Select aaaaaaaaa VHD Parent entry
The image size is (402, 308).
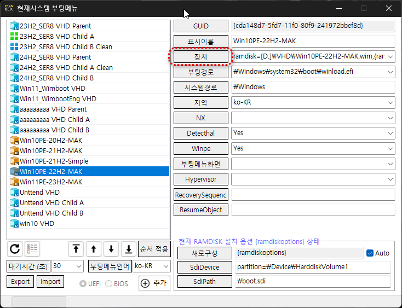(x=89, y=109)
